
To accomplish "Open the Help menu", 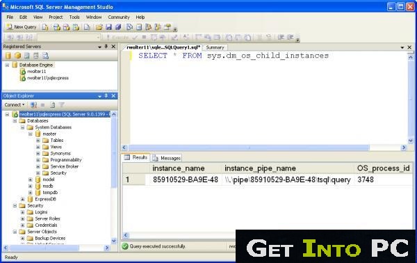I will click(x=140, y=17).
